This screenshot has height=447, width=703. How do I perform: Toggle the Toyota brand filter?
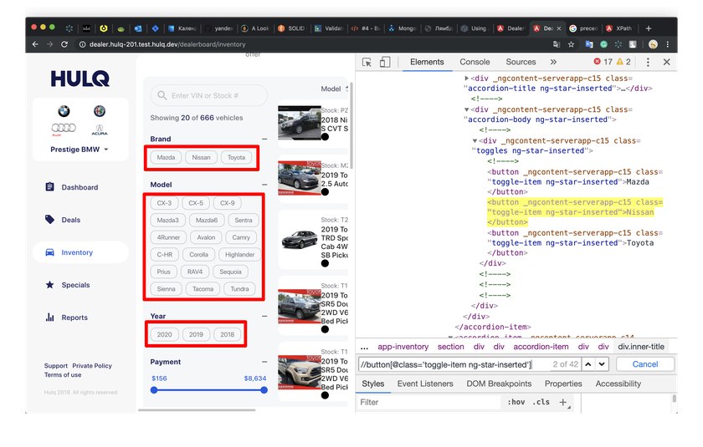point(236,158)
